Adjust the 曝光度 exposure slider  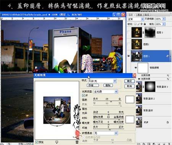click(108, 124)
